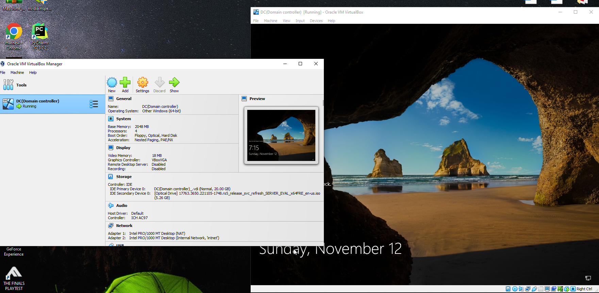
Task: Select the DC(Domain controller) machine entry
Action: tap(52, 104)
